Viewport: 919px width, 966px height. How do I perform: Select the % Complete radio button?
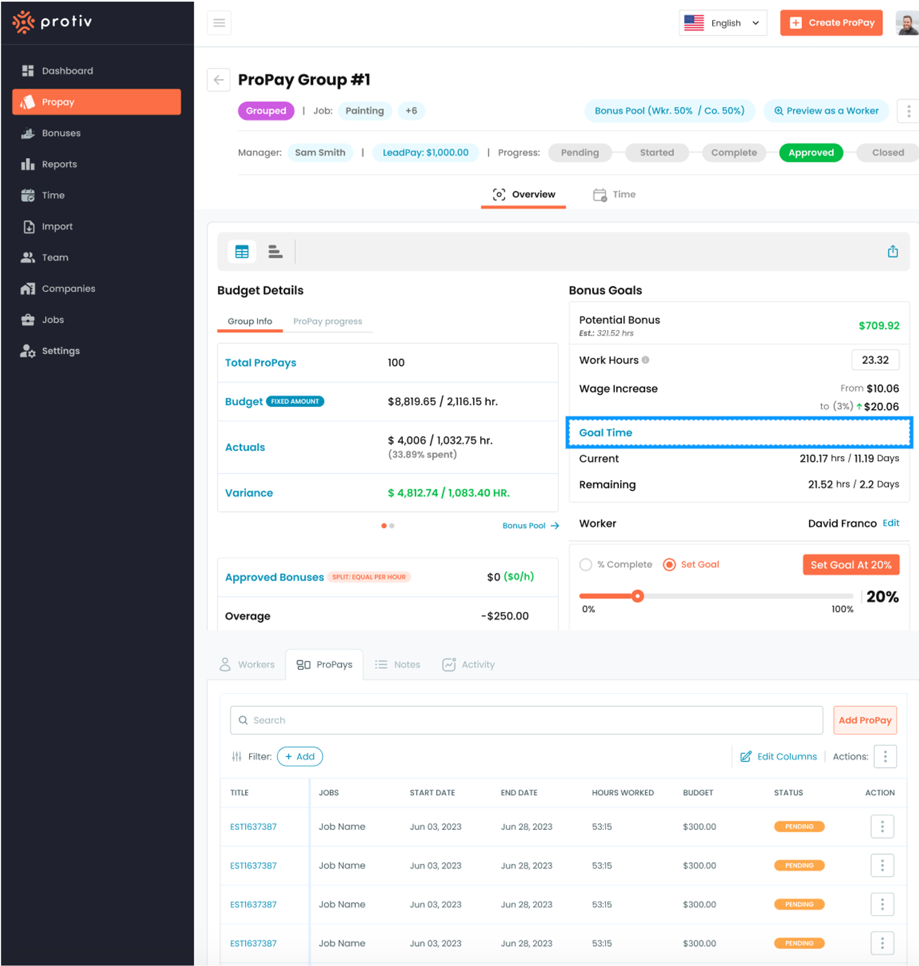tap(585, 565)
